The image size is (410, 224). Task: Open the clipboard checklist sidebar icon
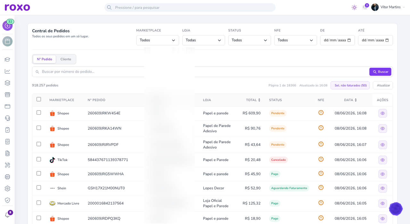pyautogui.click(x=7, y=130)
